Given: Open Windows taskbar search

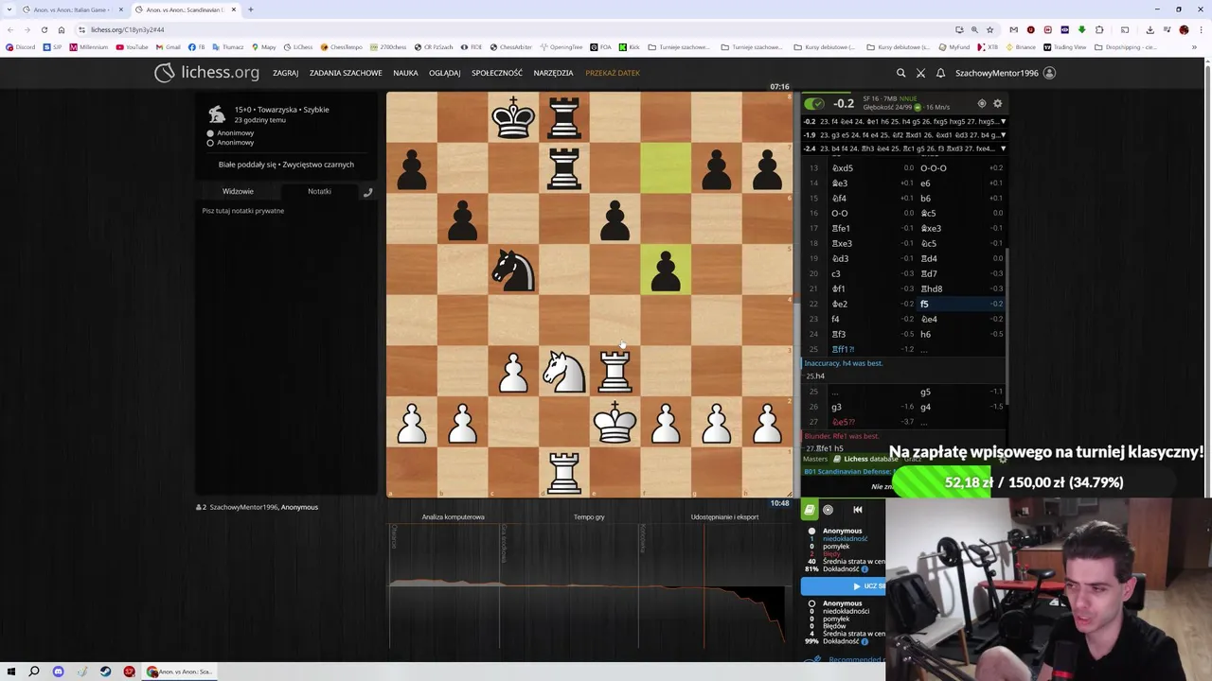Looking at the screenshot, I should click(x=34, y=672).
